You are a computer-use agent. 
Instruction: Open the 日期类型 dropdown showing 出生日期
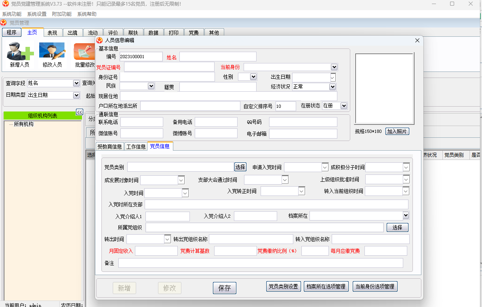76,95
